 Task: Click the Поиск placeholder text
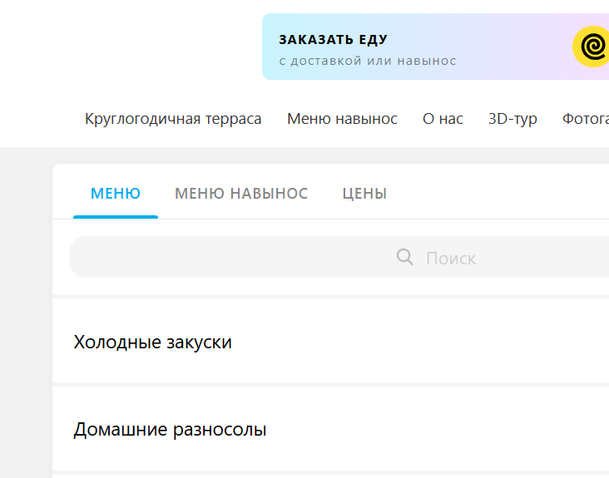pyautogui.click(x=451, y=259)
